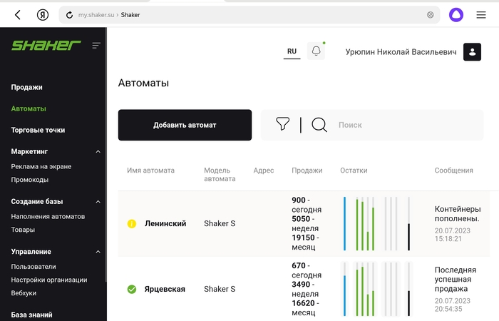499x321 pixels.
Task: Switch the language using the RU toggle
Action: (x=292, y=51)
